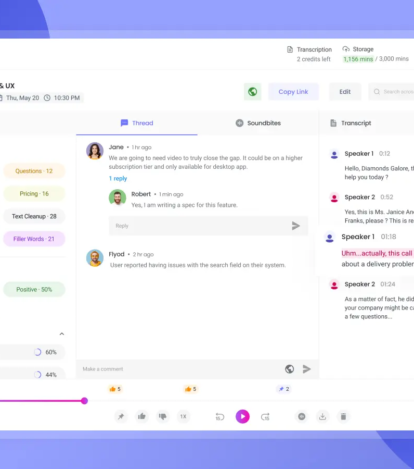414x469 pixels.
Task: Select the Questions · 12 tag
Action: (34, 171)
